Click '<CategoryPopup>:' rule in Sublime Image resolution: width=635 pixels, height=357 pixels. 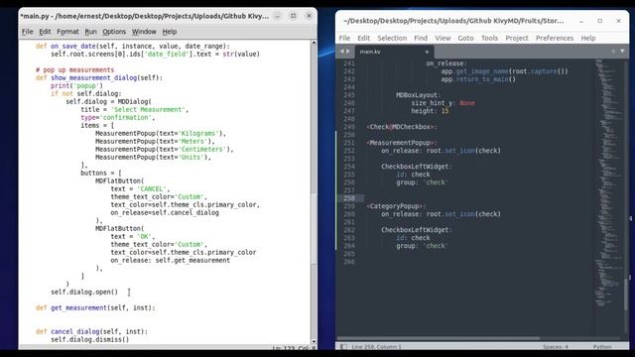tap(396, 206)
